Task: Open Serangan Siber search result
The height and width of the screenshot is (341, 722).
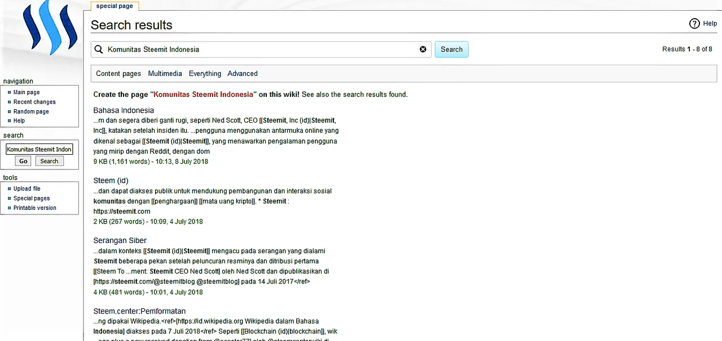Action: [x=120, y=240]
